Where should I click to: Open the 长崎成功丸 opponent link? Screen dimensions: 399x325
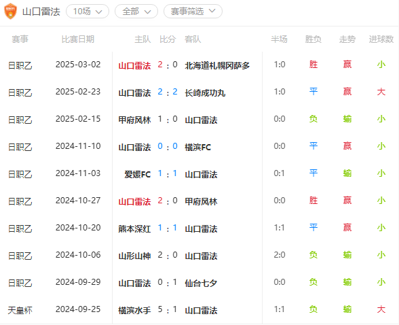[205, 92]
